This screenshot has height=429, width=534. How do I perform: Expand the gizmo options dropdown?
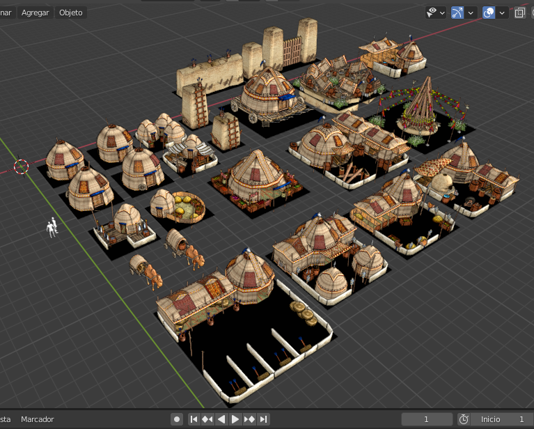coord(471,13)
